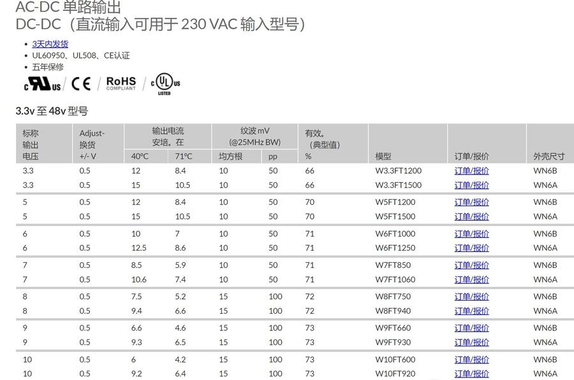Open 订单/报价 for model W8FT940
The width and height of the screenshot is (574, 380).
click(x=471, y=311)
